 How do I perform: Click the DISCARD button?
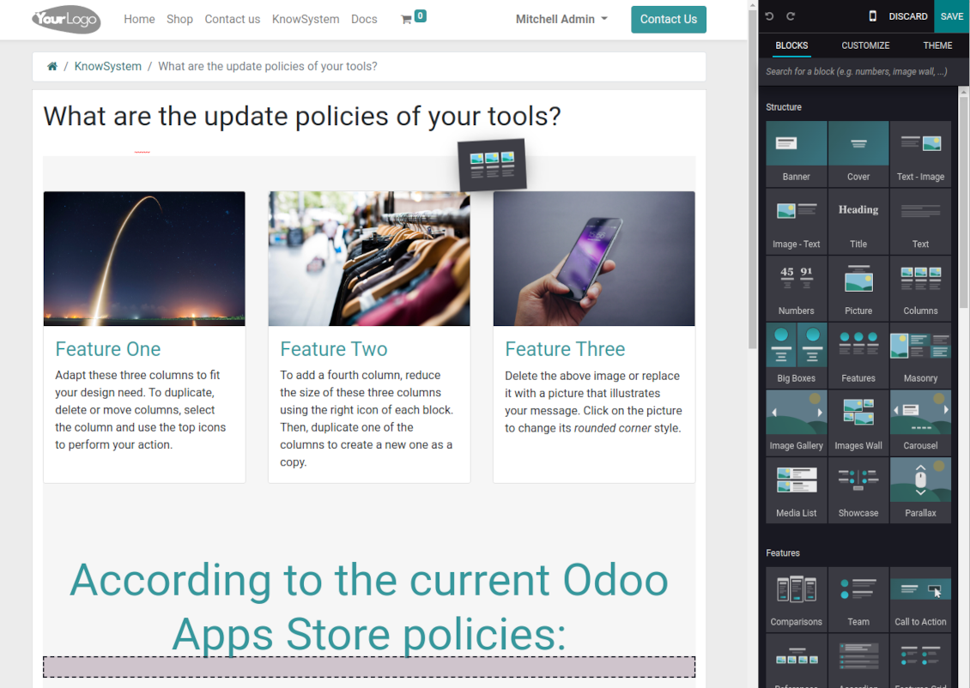(x=907, y=16)
